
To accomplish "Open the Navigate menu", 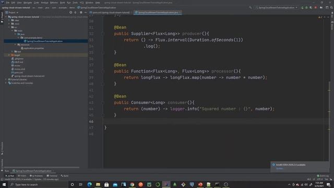I will click(28, 3).
